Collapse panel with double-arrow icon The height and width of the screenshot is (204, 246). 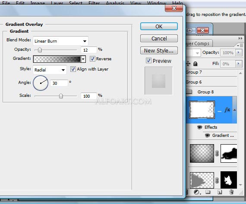(x=240, y=38)
